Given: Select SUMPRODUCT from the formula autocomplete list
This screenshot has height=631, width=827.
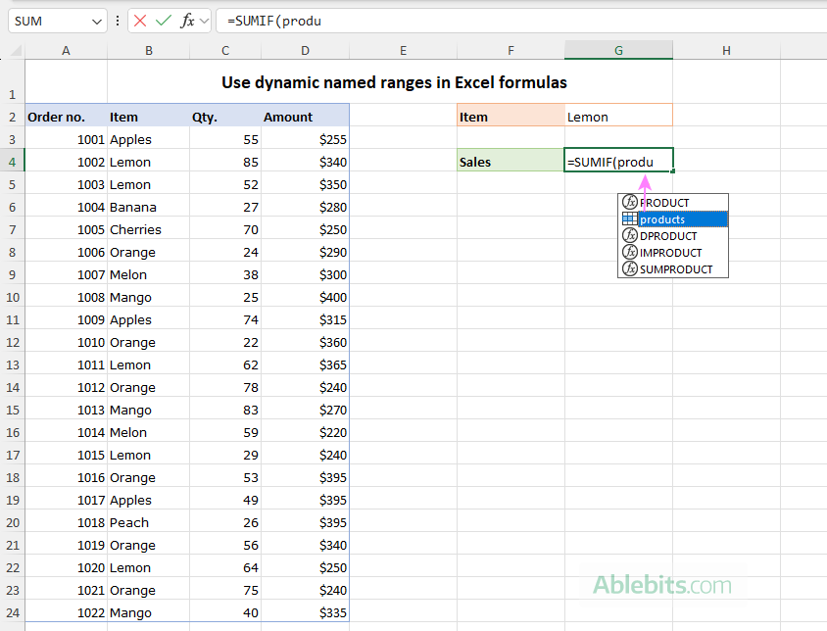Looking at the screenshot, I should pyautogui.click(x=676, y=268).
